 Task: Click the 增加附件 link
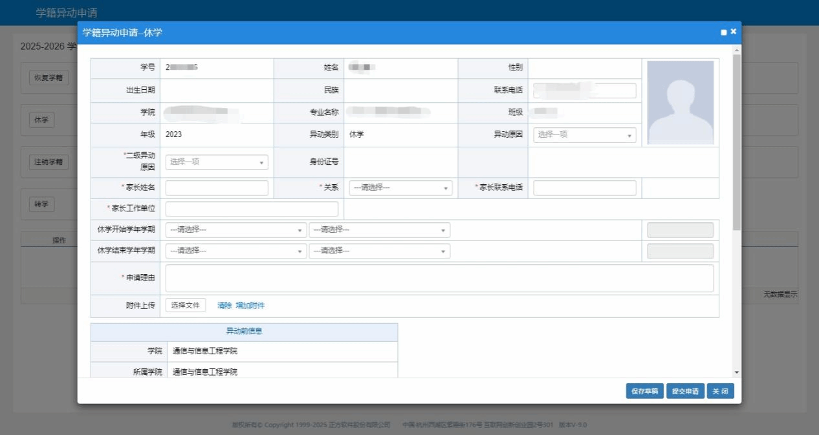pyautogui.click(x=250, y=306)
